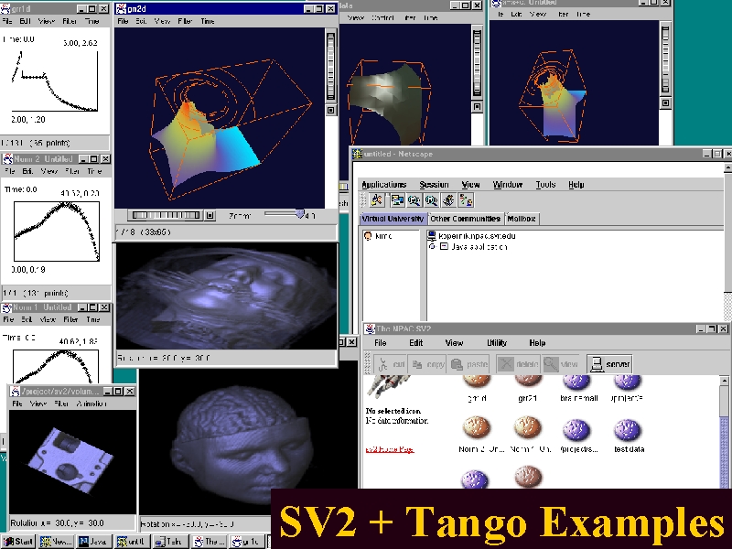732x549 pixels.
Task: Click the fifth Tango toolbar icon with arrows
Action: coord(448,200)
